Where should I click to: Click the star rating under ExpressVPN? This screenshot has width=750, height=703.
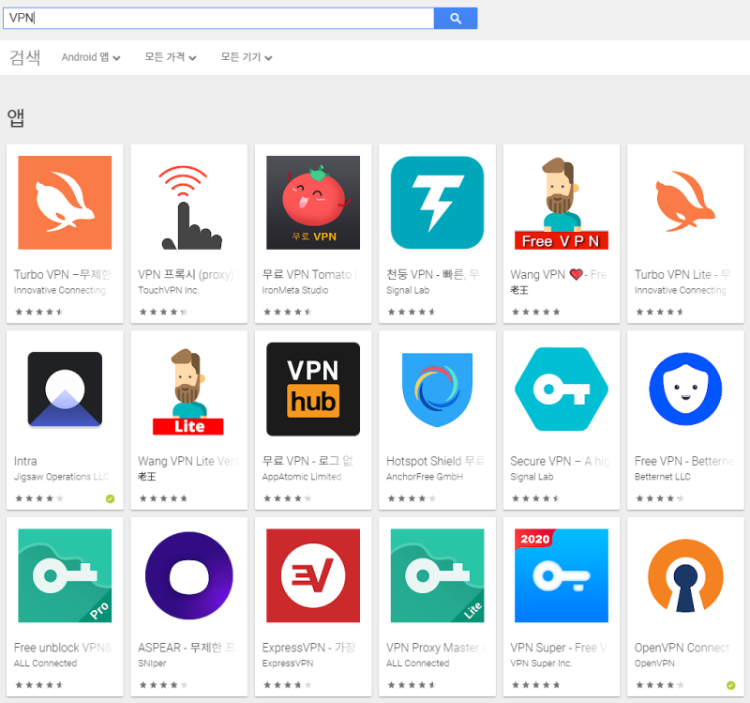(288, 685)
